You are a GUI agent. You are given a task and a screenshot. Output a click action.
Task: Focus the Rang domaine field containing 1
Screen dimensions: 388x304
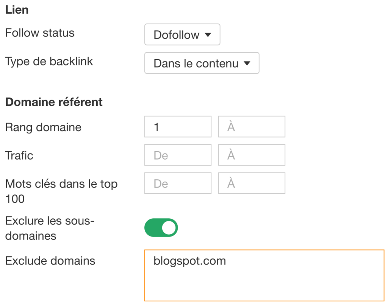[x=178, y=127]
